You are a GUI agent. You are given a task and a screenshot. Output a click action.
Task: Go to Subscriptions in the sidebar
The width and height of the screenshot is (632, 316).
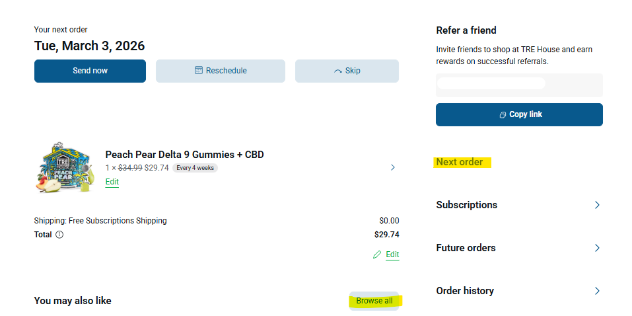[x=467, y=205]
